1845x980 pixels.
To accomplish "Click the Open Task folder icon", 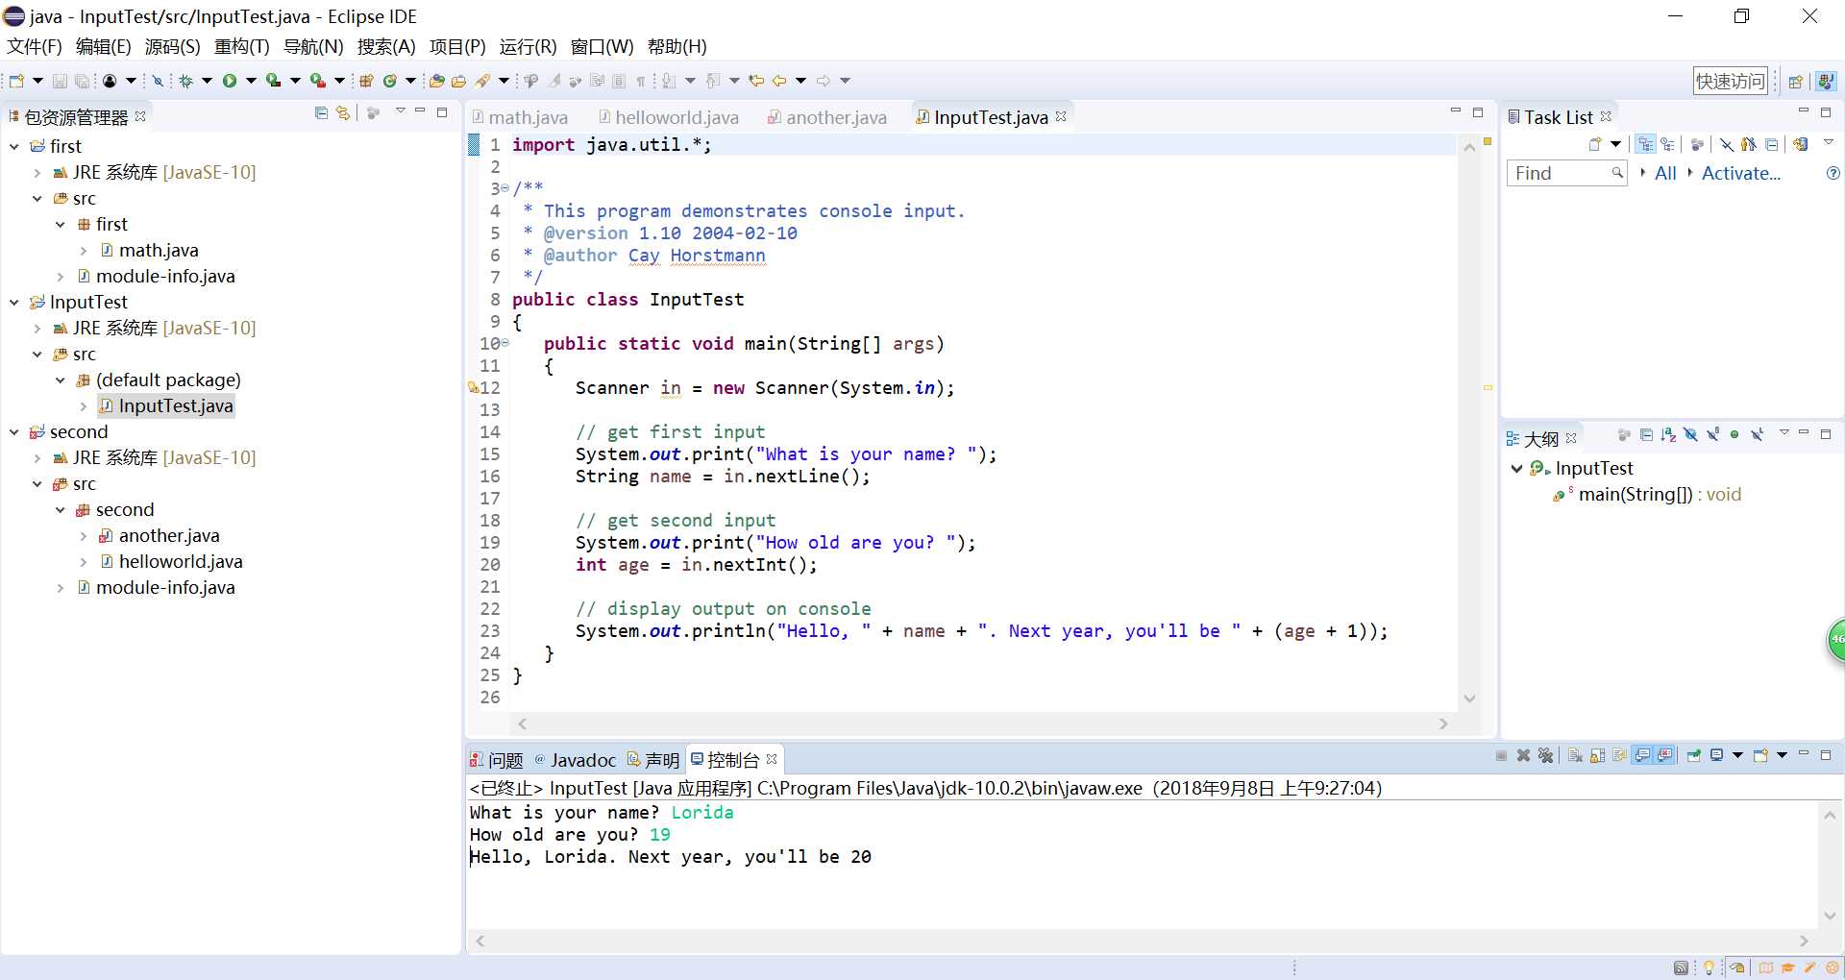I will (x=459, y=82).
